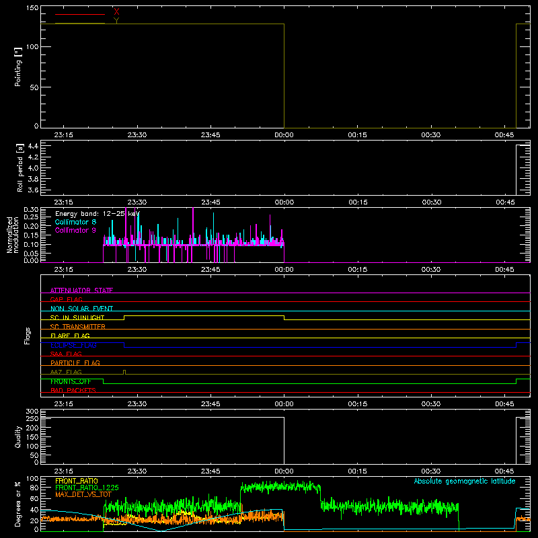Select the cyan "Collimator 8" legend entry
This screenshot has height=538, width=538.
tap(75, 222)
